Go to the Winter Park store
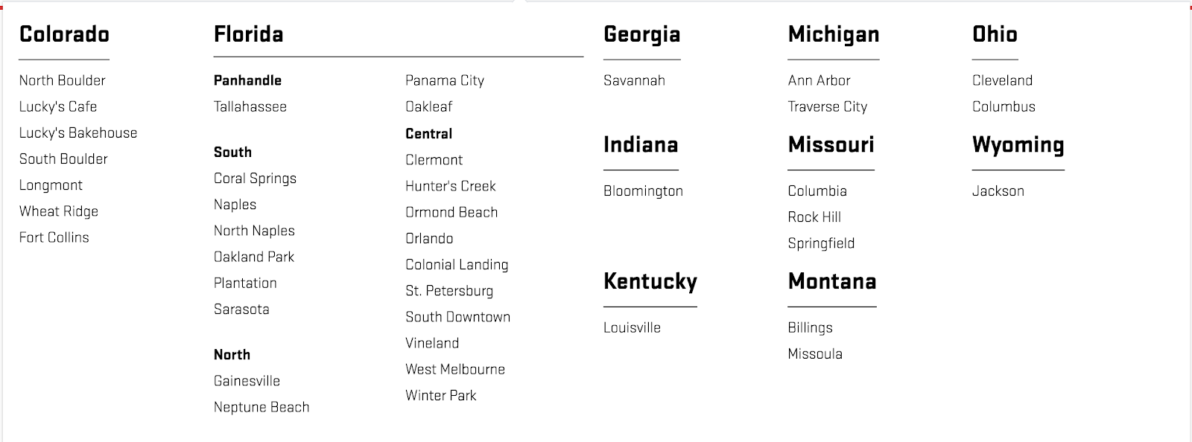This screenshot has width=1192, height=442. tap(441, 396)
